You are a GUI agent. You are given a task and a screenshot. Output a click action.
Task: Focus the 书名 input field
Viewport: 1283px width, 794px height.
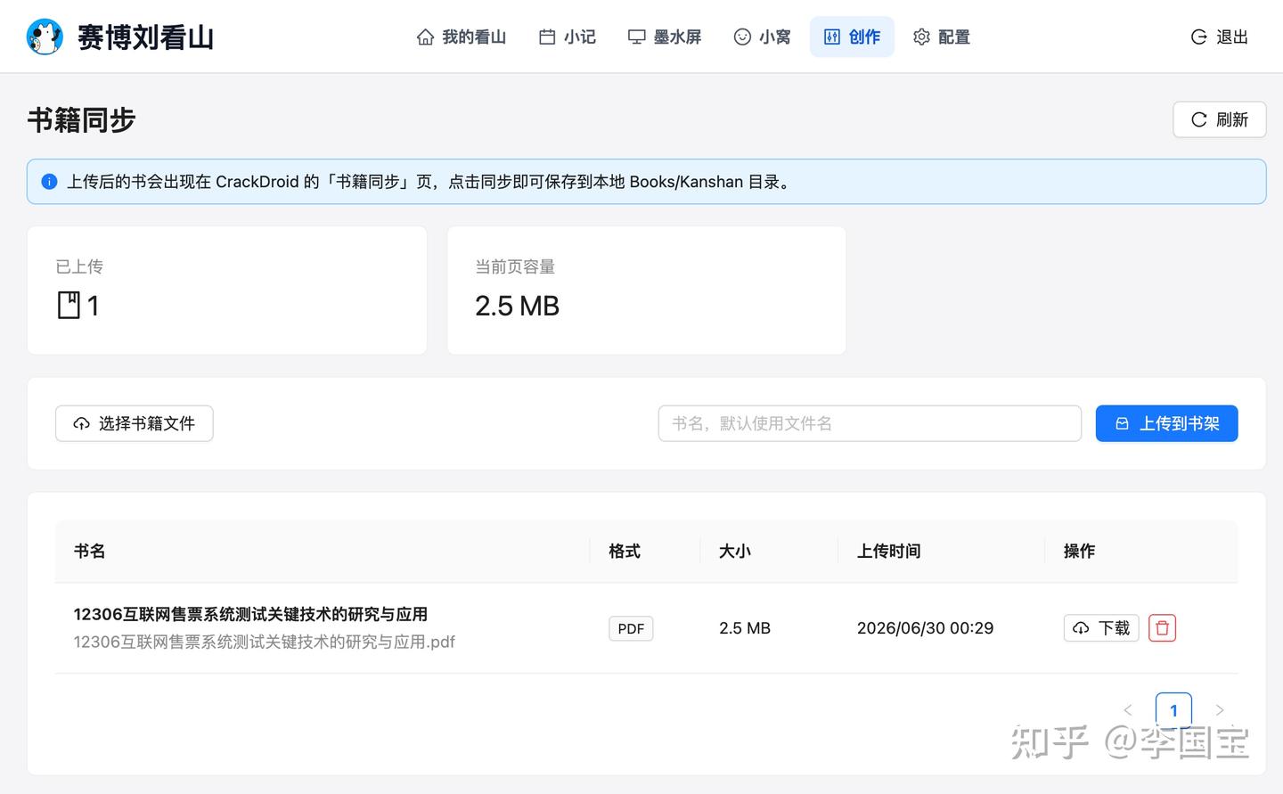pos(870,423)
